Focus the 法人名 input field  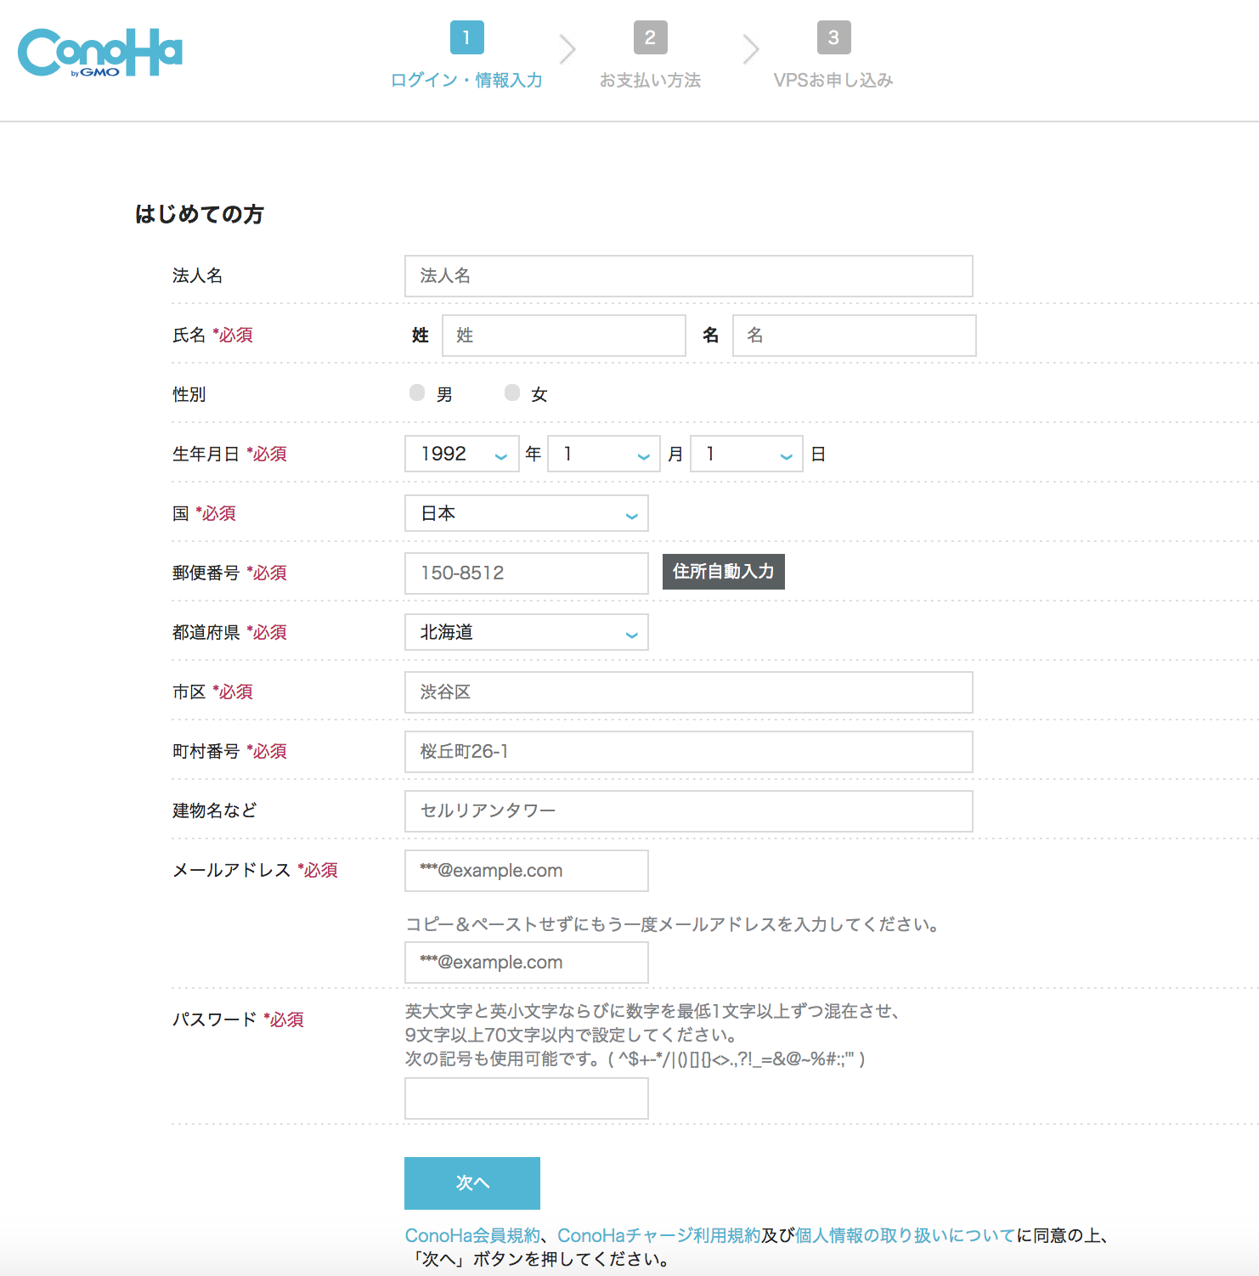tap(688, 276)
